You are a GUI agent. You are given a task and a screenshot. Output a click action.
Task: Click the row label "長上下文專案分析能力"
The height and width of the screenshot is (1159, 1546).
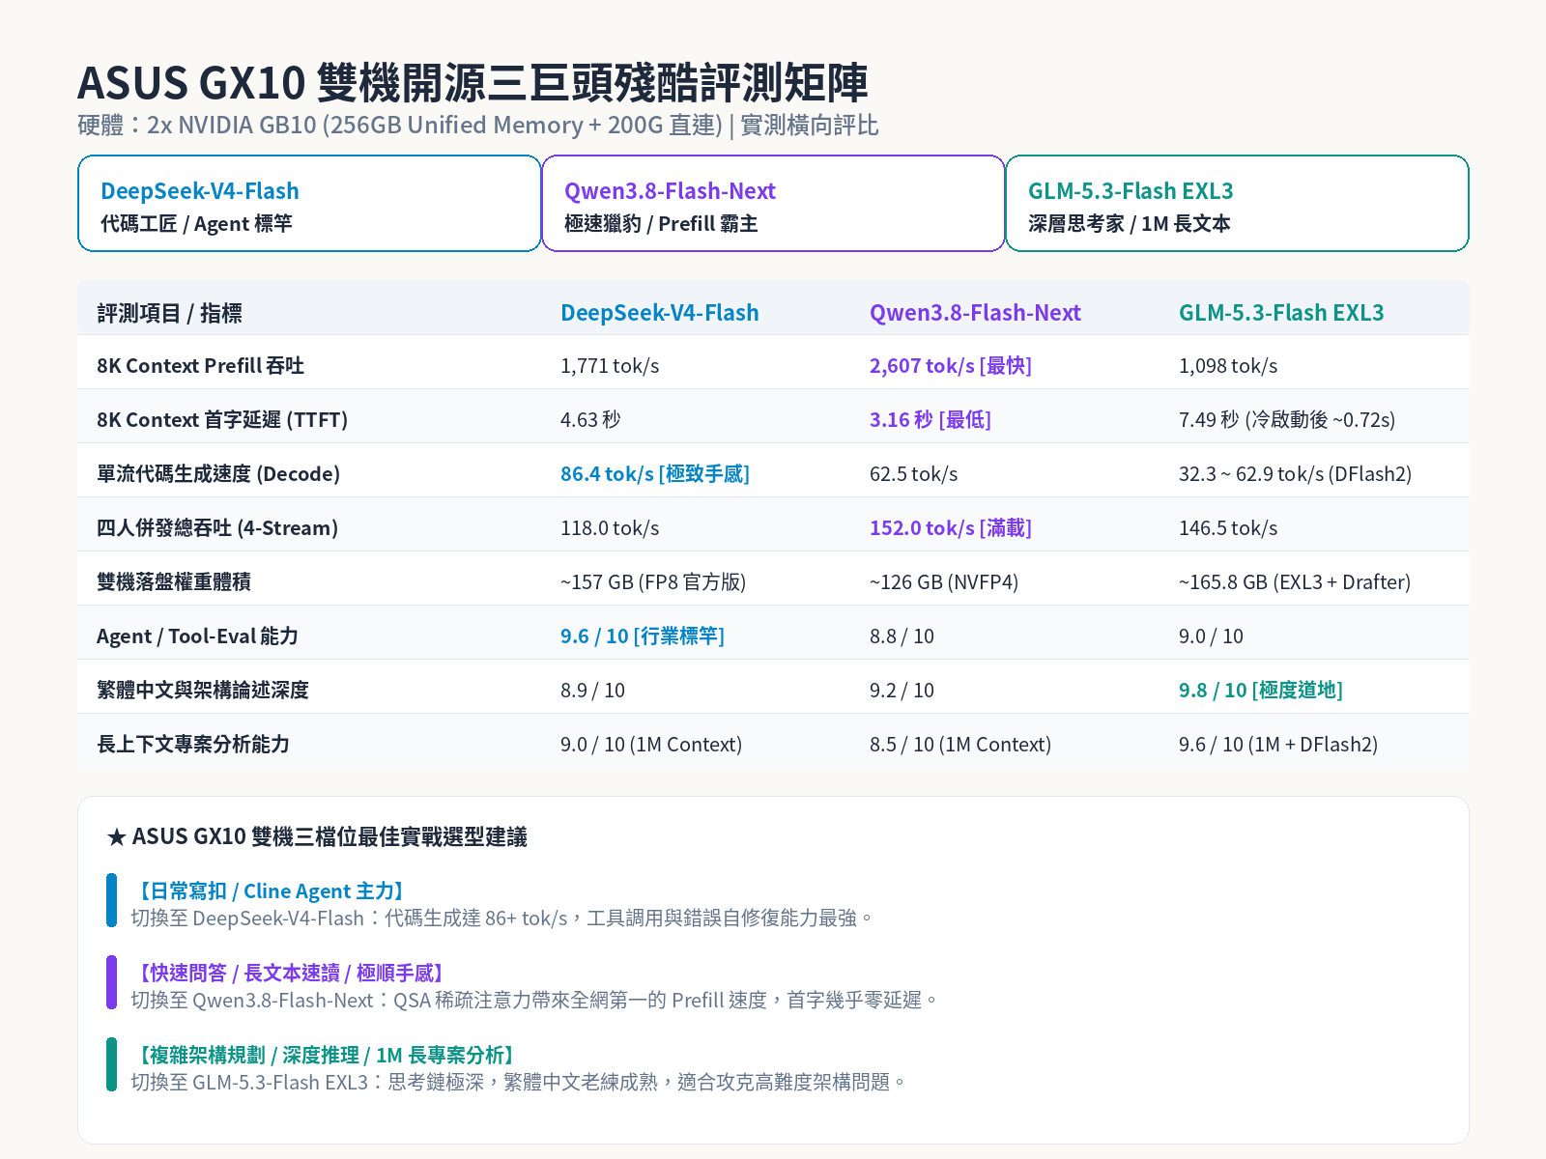pos(193,745)
